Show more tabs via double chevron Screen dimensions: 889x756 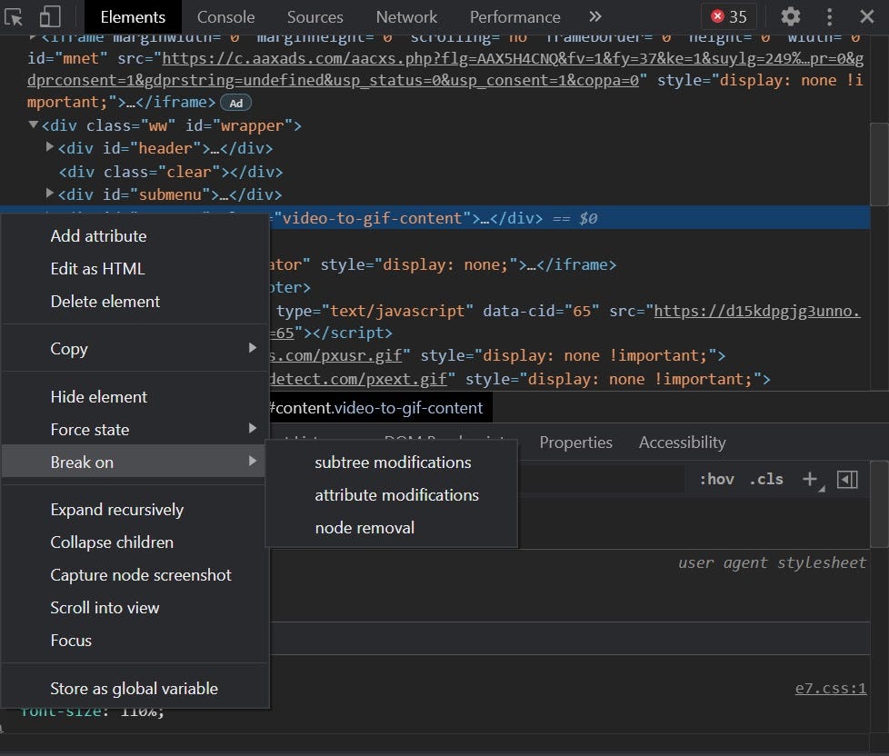coord(595,17)
